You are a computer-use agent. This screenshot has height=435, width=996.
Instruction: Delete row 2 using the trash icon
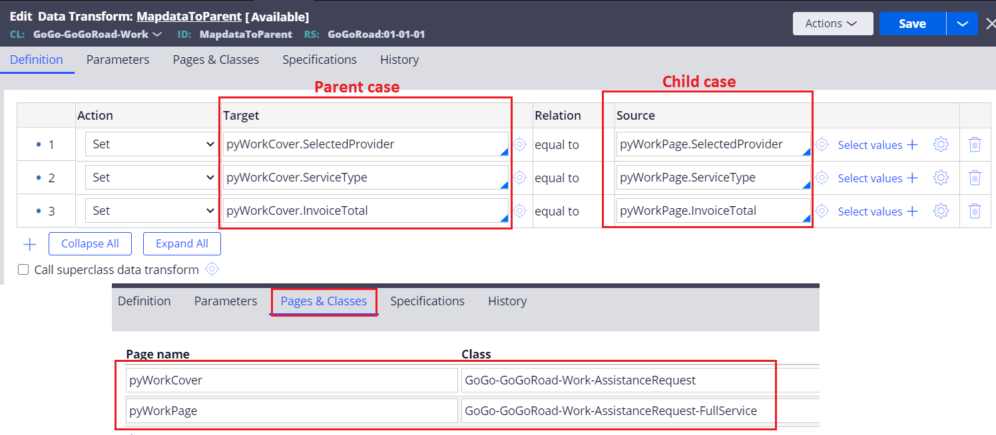pos(975,178)
